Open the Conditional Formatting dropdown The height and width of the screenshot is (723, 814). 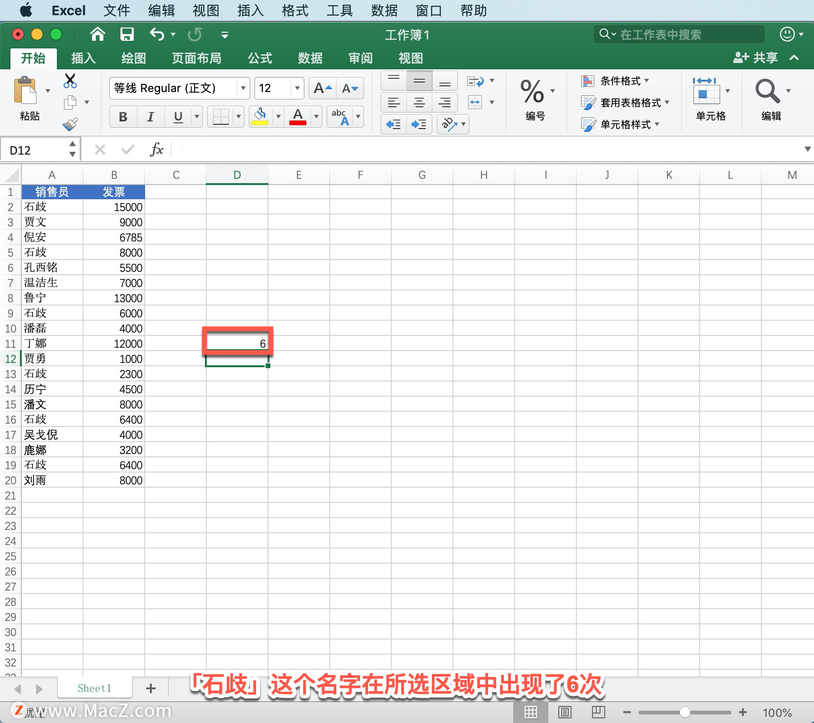pos(615,81)
